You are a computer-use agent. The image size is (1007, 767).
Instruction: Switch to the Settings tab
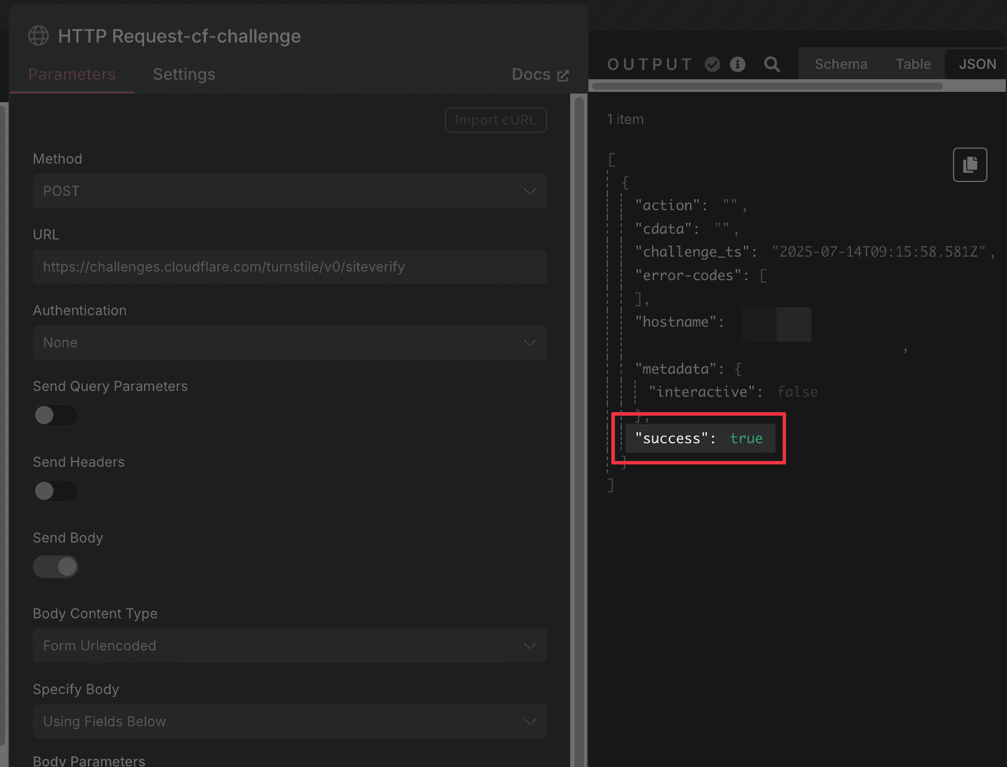pyautogui.click(x=184, y=75)
